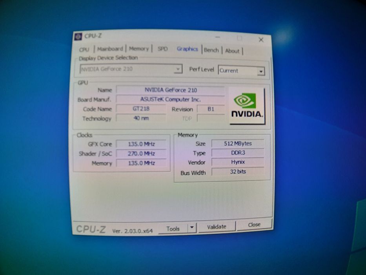Click the ASUSTeK Computer Inc. value
Image resolution: width=366 pixels, height=275 pixels.
pyautogui.click(x=170, y=99)
